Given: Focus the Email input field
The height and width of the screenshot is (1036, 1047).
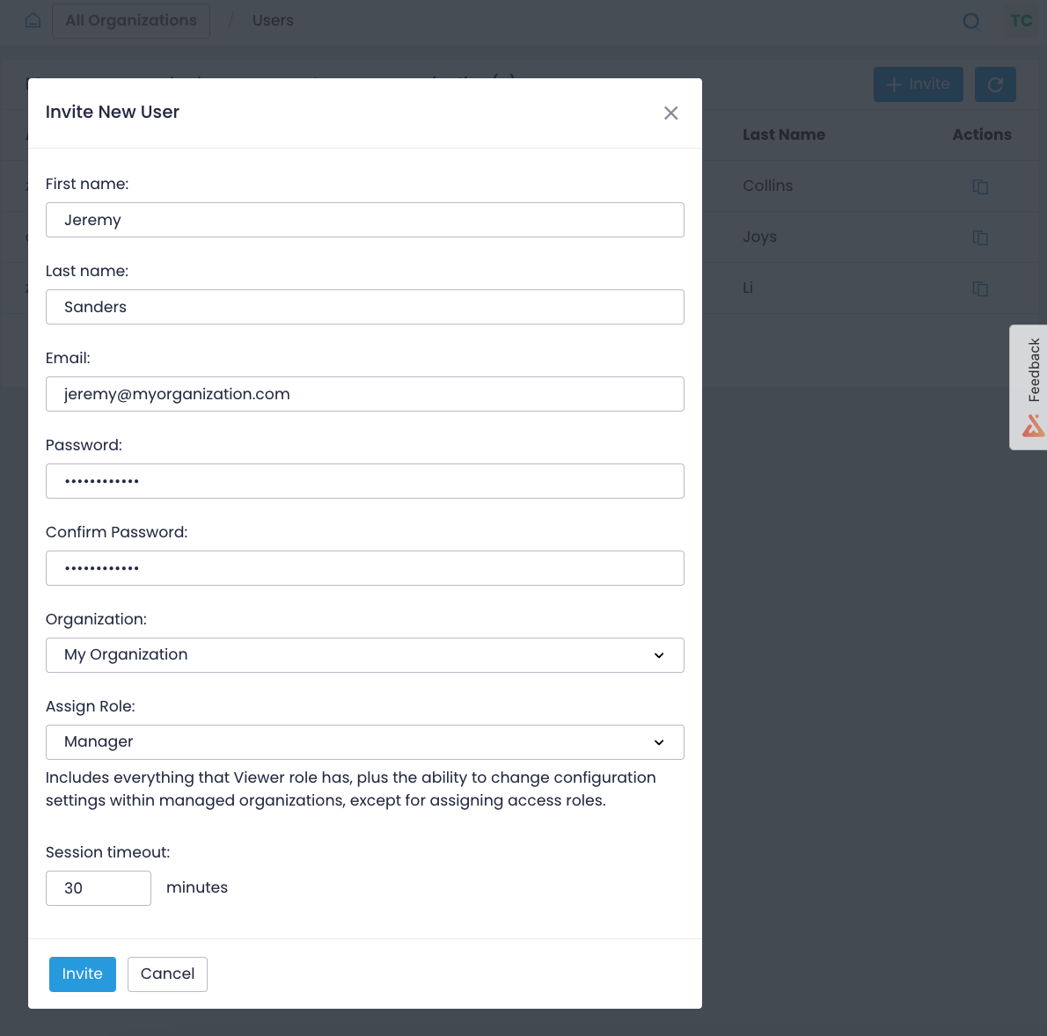Looking at the screenshot, I should tap(364, 394).
